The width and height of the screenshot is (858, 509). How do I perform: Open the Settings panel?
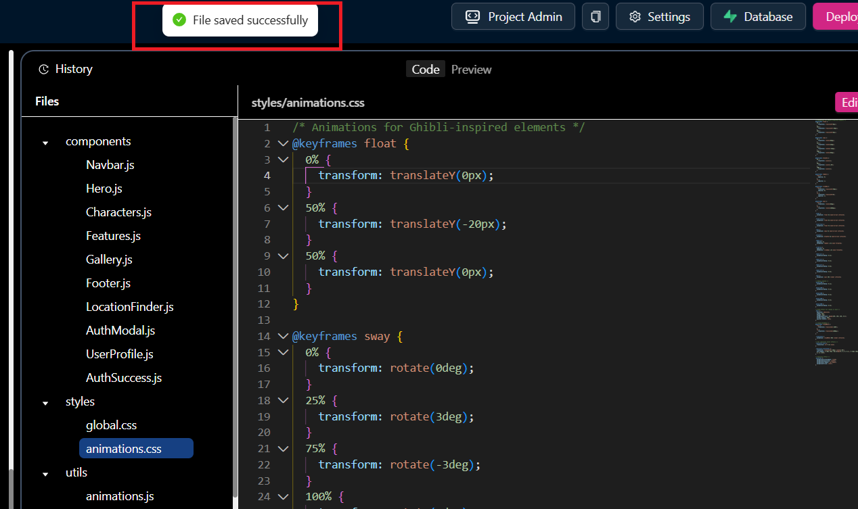pos(659,17)
